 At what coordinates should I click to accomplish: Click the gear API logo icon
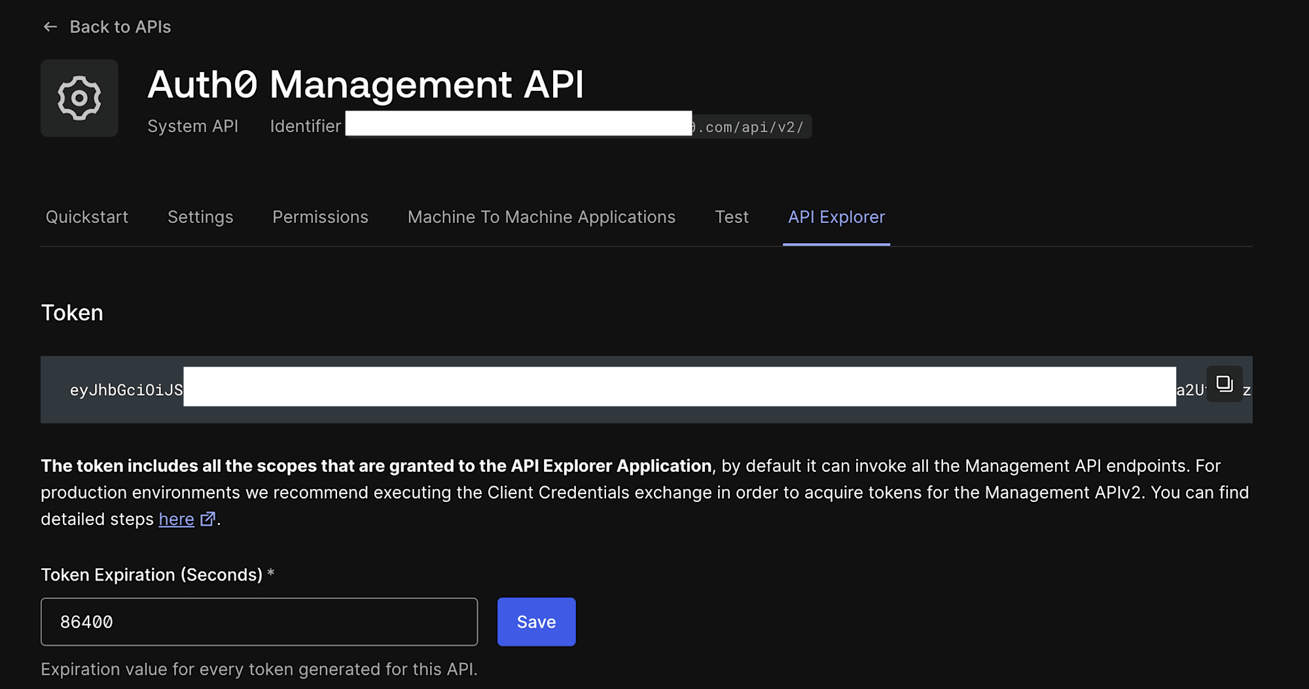79,98
